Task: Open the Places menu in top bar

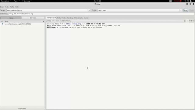Action: coord(17,1)
